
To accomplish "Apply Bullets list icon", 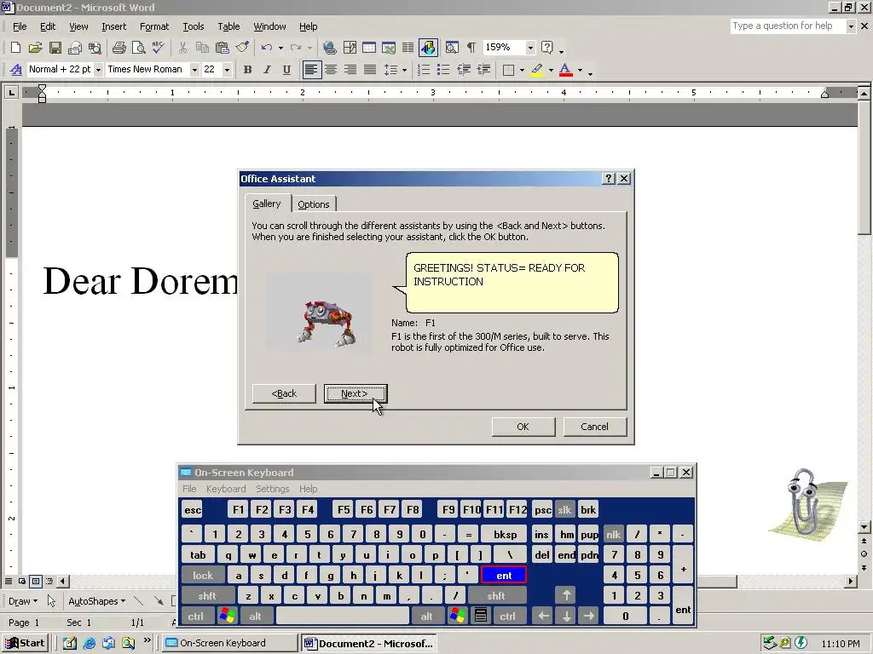I will click(x=443, y=70).
